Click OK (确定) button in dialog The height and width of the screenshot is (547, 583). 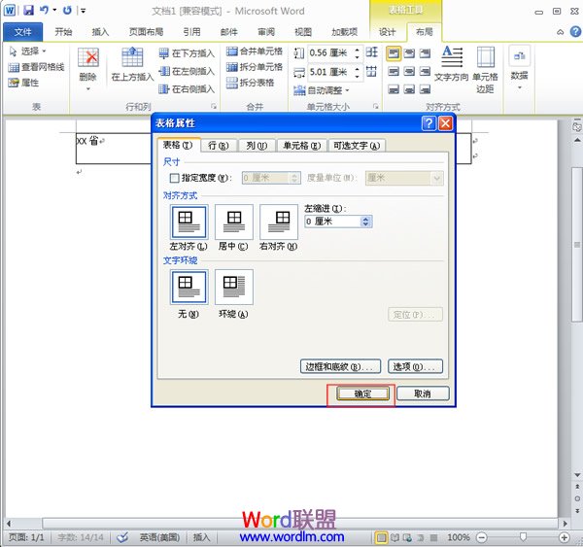pos(362,393)
